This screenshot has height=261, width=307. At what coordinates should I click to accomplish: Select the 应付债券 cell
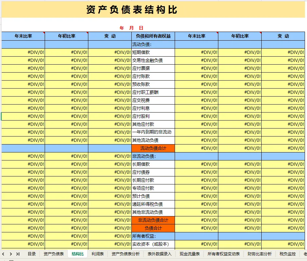[153, 172]
